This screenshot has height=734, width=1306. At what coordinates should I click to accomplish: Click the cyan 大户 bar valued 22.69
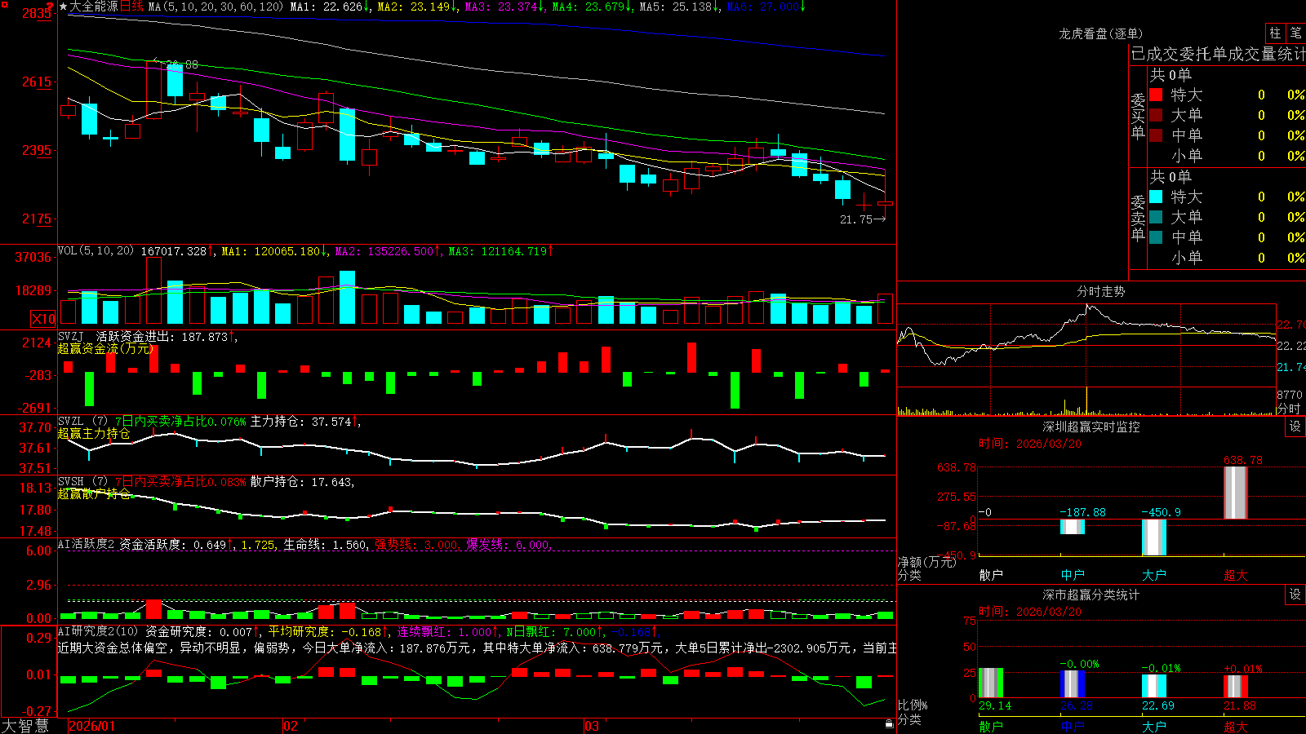click(x=1154, y=686)
